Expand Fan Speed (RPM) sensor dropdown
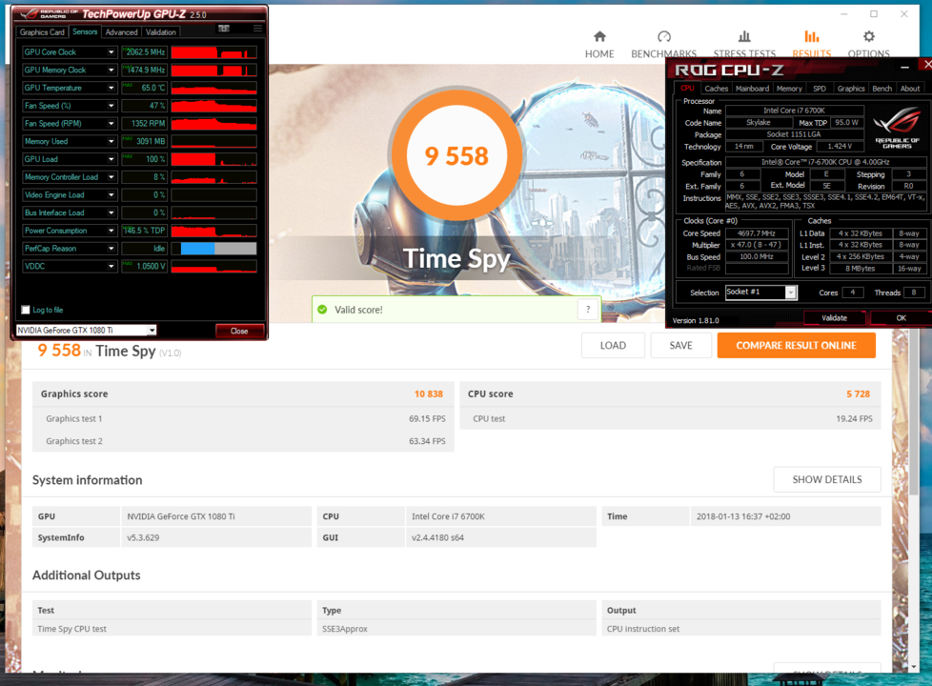This screenshot has height=686, width=932. tap(111, 124)
